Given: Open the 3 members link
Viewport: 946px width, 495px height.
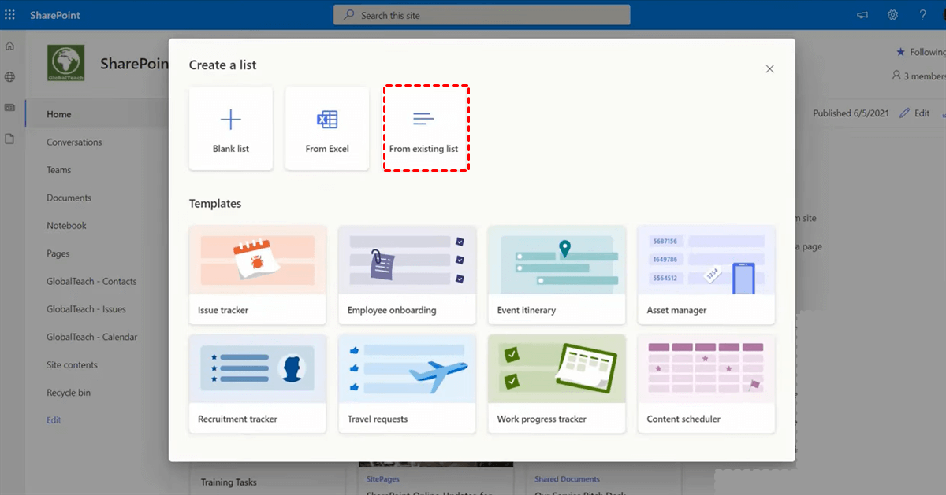Looking at the screenshot, I should 918,76.
